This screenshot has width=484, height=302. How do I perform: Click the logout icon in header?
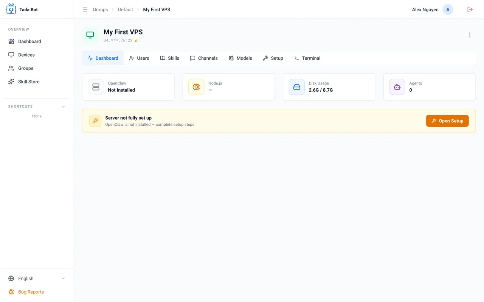tap(470, 9)
